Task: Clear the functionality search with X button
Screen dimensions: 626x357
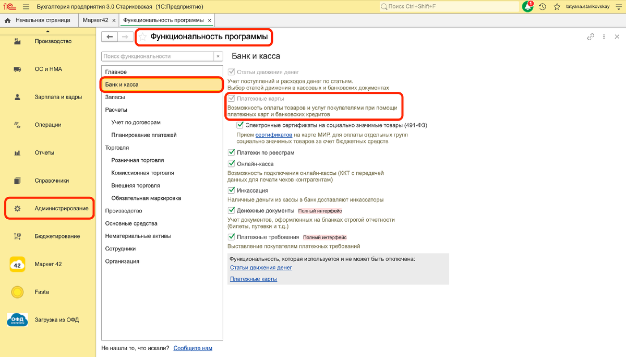Action: (x=219, y=56)
